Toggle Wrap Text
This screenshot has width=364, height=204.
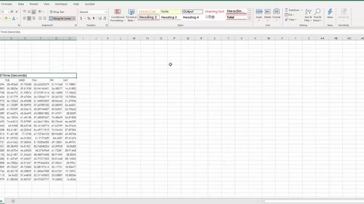pyautogui.click(x=57, y=12)
